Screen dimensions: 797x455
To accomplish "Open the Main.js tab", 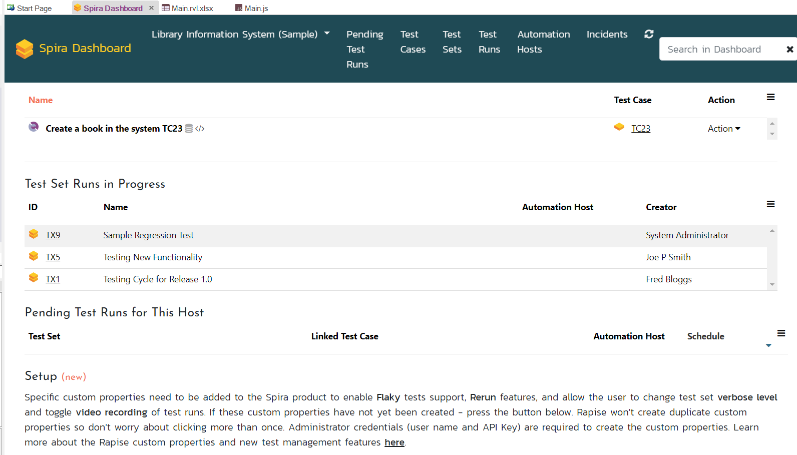I will (x=256, y=8).
